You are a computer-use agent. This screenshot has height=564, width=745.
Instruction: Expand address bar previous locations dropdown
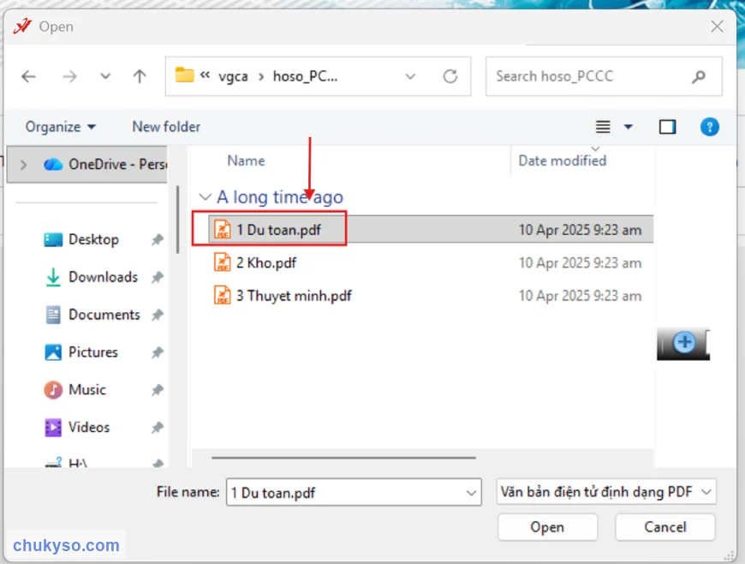pos(410,76)
